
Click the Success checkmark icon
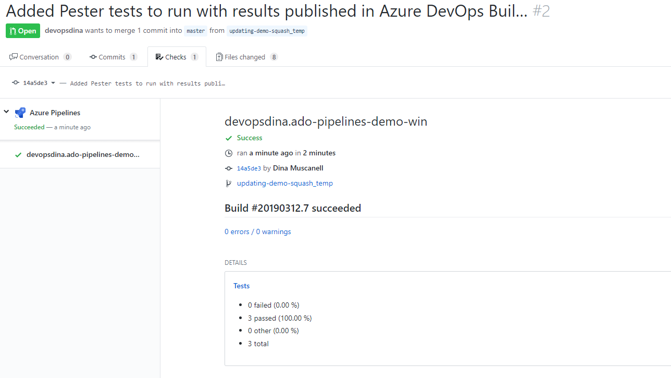coord(228,138)
